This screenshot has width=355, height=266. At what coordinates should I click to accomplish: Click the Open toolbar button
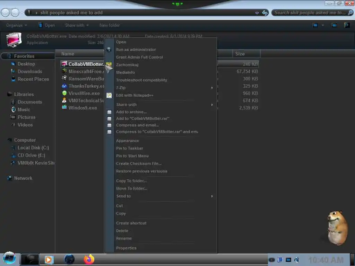47,25
